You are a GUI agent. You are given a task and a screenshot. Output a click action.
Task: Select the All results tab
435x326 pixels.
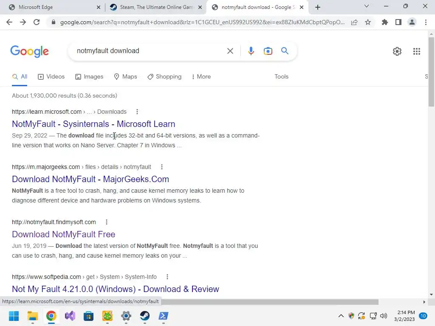tap(20, 77)
